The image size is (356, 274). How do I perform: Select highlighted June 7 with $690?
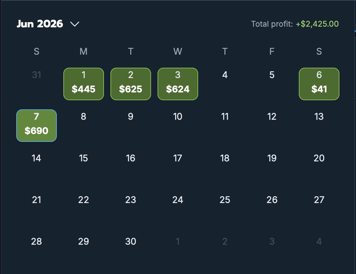click(x=37, y=126)
